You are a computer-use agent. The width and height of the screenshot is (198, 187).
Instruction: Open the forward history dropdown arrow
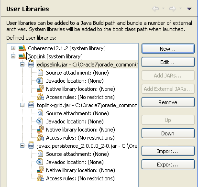coord(180,8)
